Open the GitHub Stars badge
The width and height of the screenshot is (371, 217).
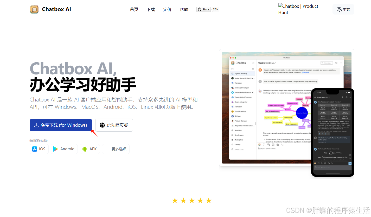[203, 9]
